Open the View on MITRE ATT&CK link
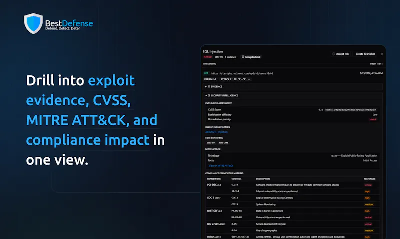The width and height of the screenshot is (400, 239). click(x=221, y=166)
